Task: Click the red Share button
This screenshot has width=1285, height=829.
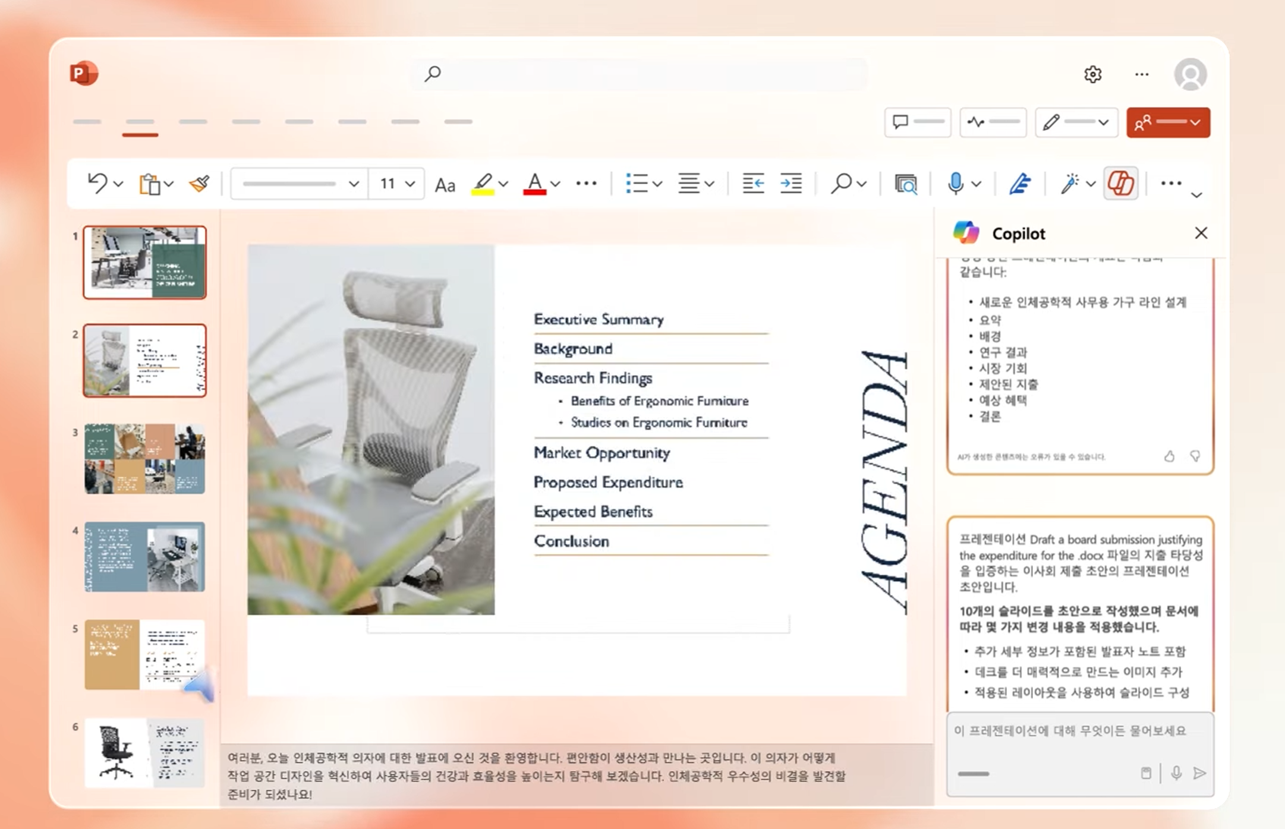Action: 1167,122
